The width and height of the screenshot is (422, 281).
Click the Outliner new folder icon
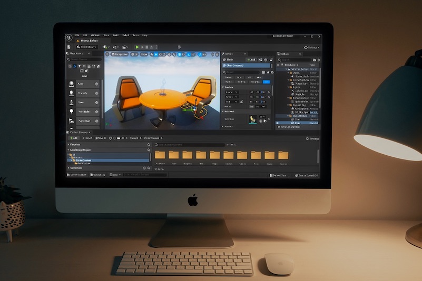pos(315,60)
